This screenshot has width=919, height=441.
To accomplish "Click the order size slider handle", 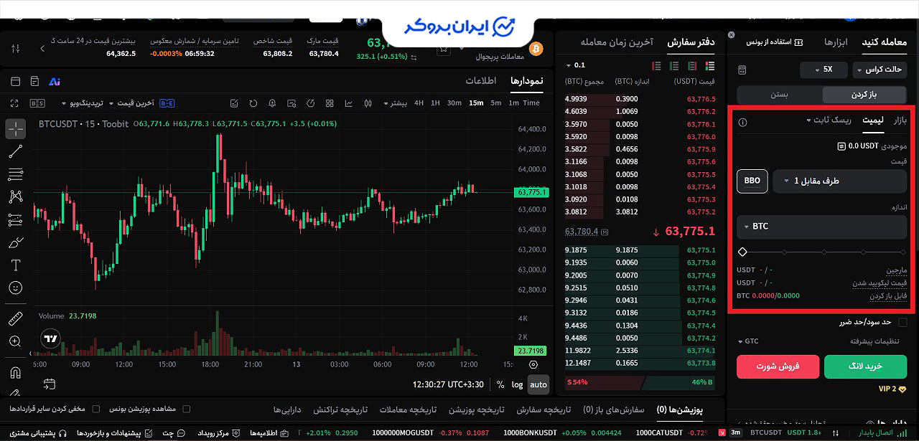I will click(742, 252).
